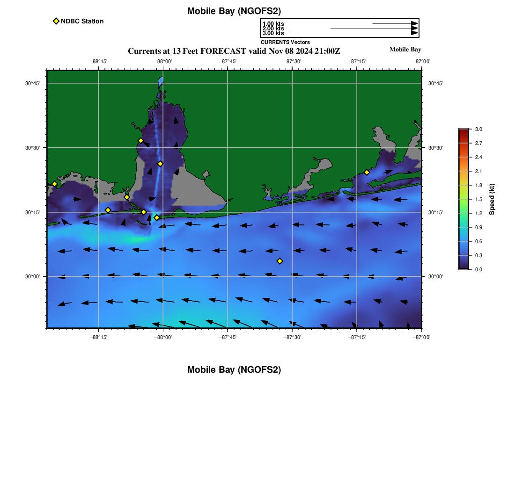
Task: Click the station marker nearest the 30°15' left-axis label
Action: coord(108,210)
